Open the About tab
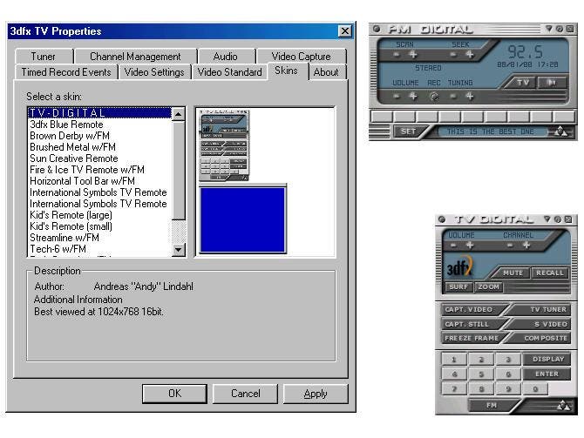Screen dimensions: 584x438 pos(326,71)
